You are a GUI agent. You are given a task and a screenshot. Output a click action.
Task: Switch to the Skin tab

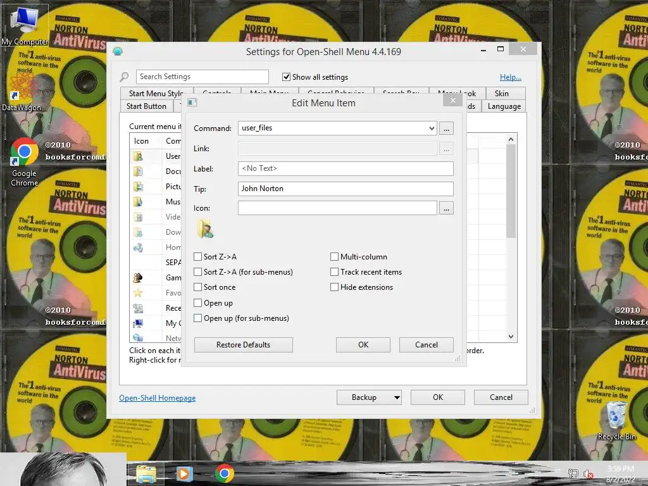click(502, 94)
